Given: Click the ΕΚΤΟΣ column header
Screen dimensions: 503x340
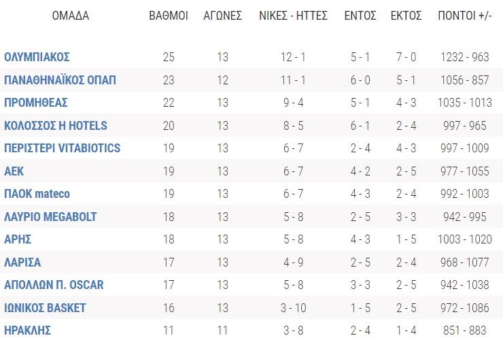Looking at the screenshot, I should point(406,16).
